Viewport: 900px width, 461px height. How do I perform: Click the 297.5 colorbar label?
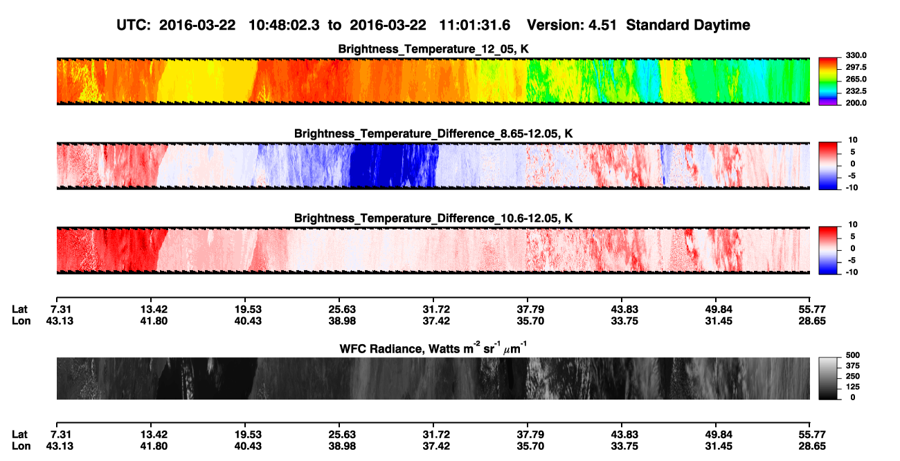click(x=854, y=67)
